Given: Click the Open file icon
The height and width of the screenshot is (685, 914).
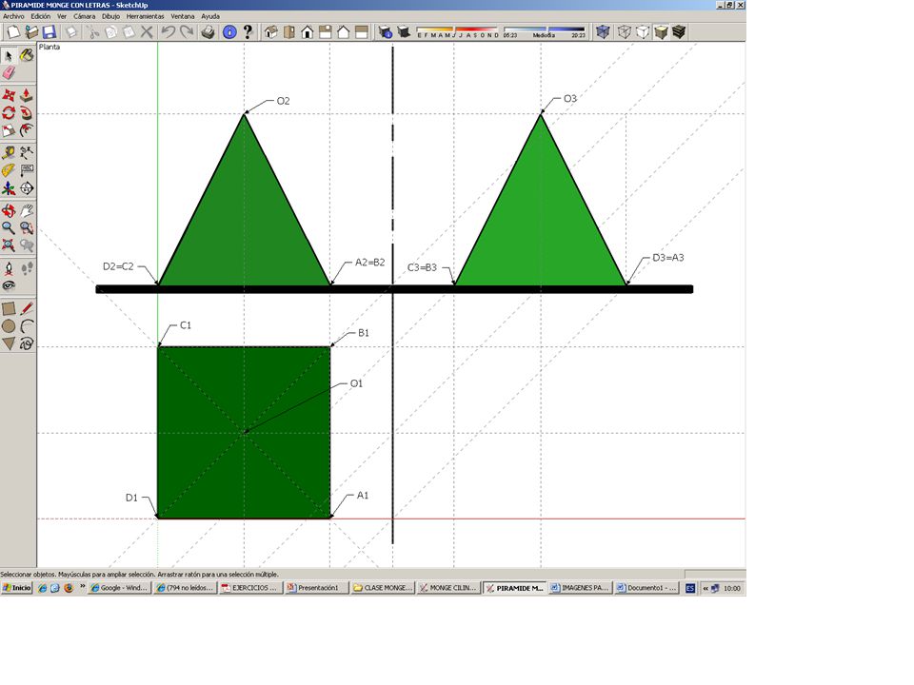Looking at the screenshot, I should (x=30, y=32).
